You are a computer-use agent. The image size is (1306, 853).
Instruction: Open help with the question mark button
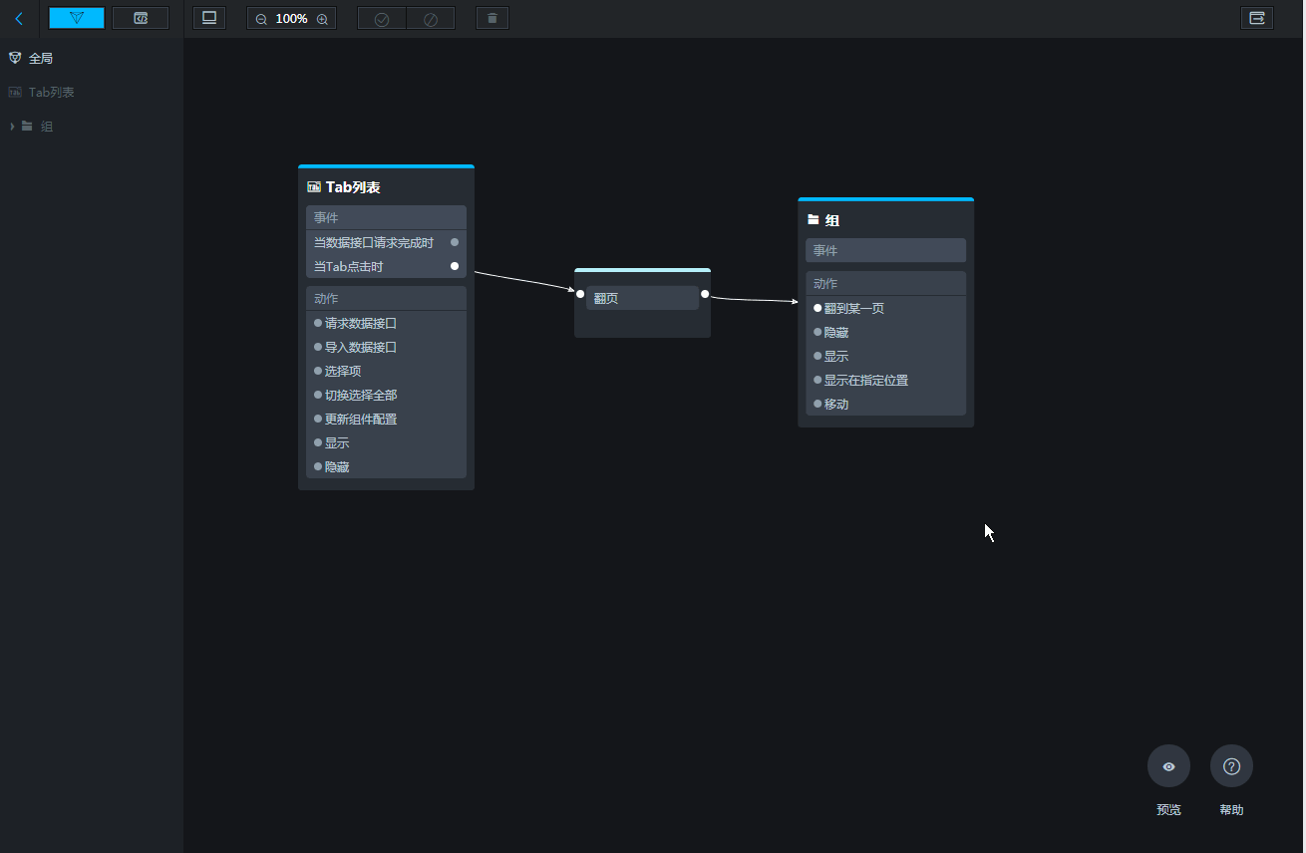(x=1231, y=766)
